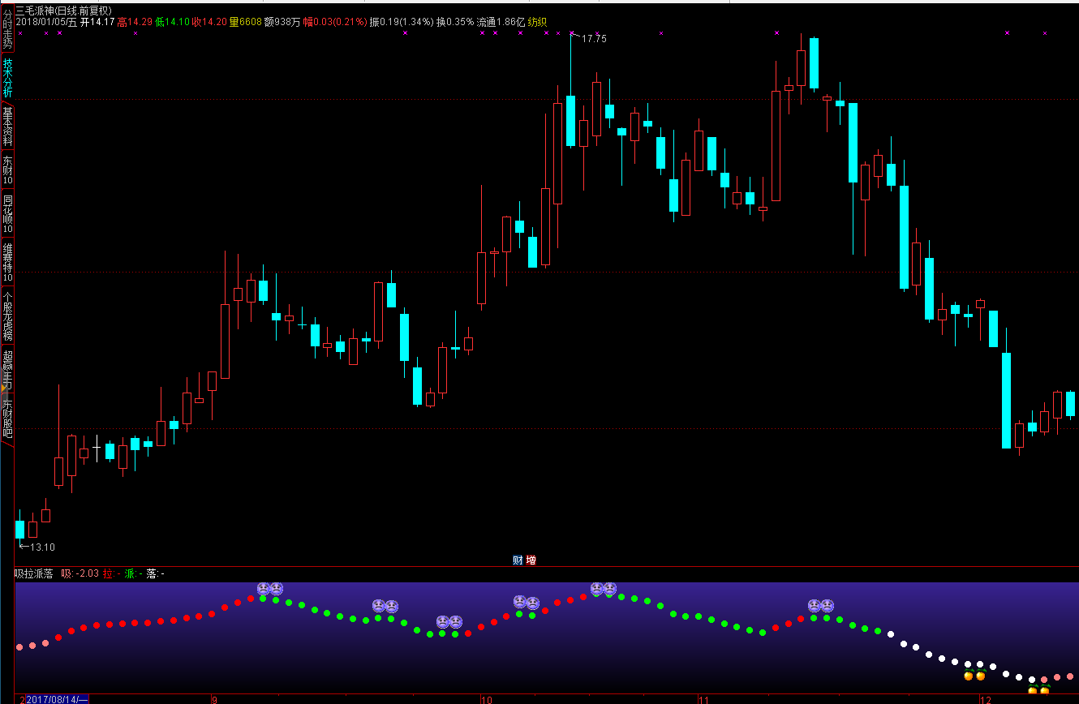Show the 个股龙虎榜 tab
1079x704 pixels.
(7, 316)
